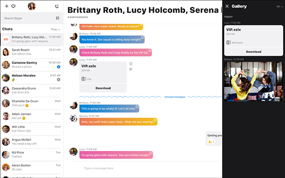Click the unread badge on Nelson Morales
This screenshot has height=178, width=285.
click(59, 80)
